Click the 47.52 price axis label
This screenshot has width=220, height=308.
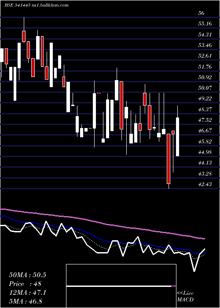point(205,120)
